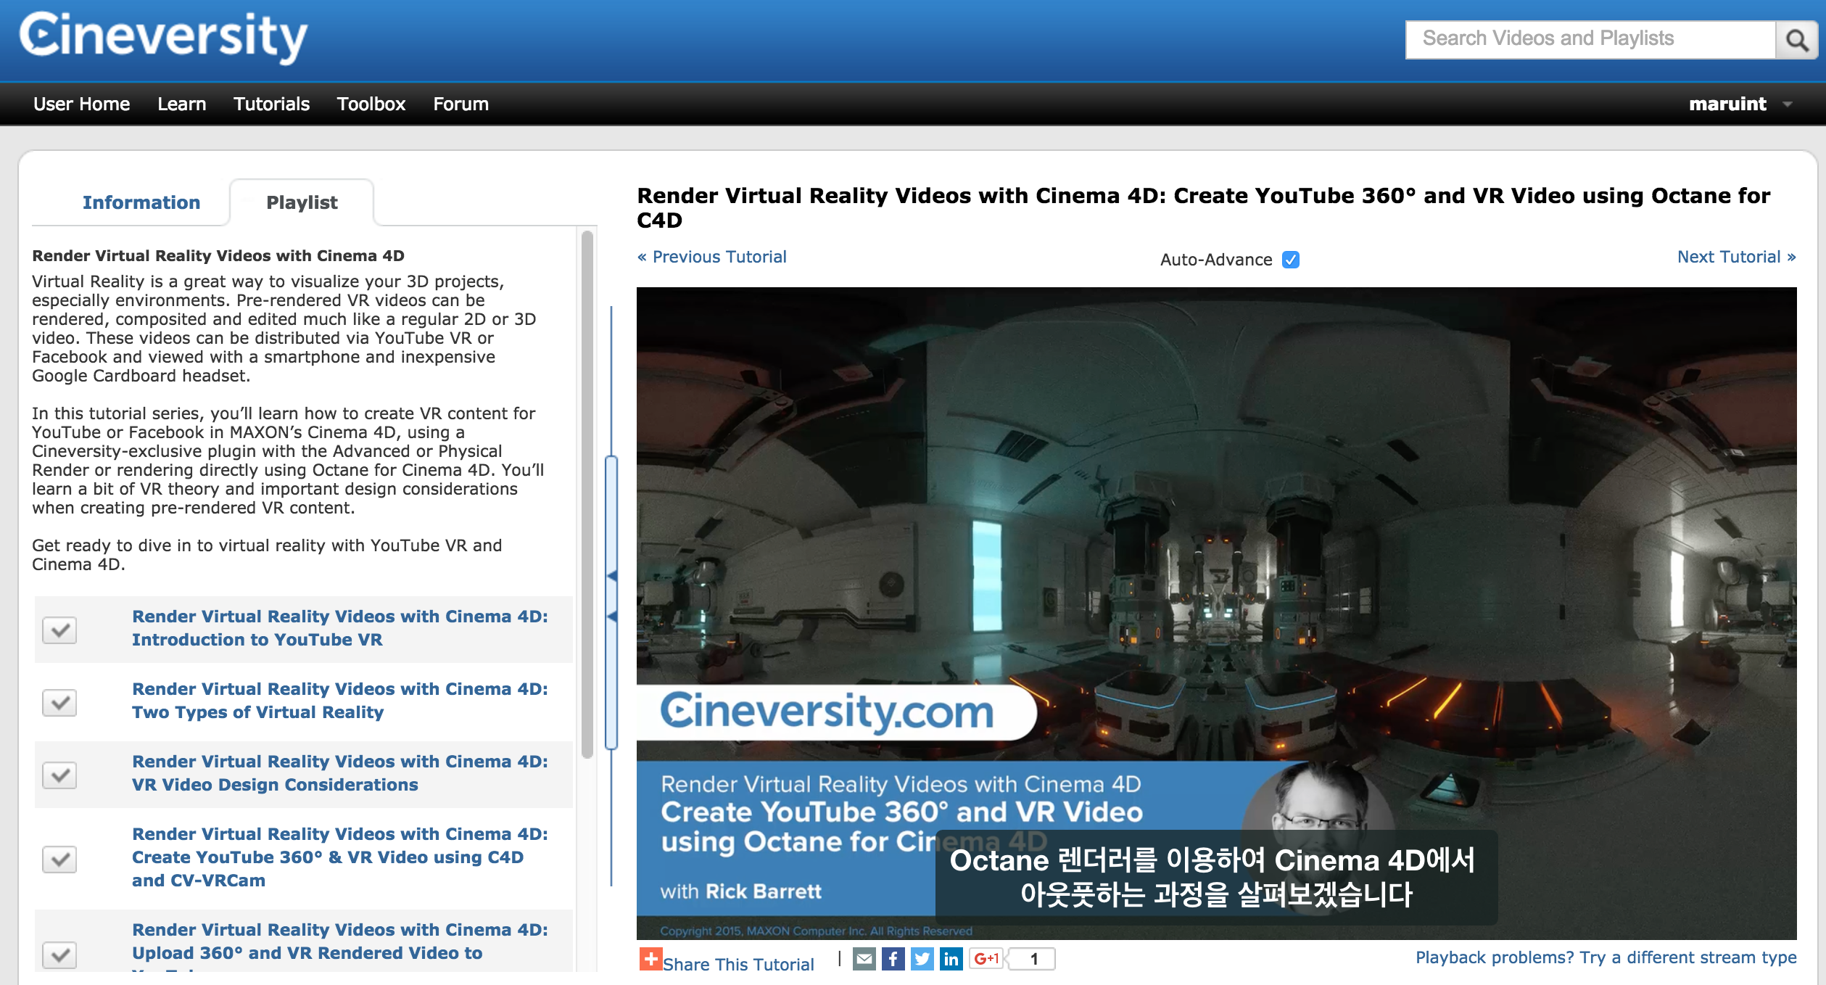Share tutorial on LinkedIn
Viewport: 1826px width, 985px height.
[951, 959]
